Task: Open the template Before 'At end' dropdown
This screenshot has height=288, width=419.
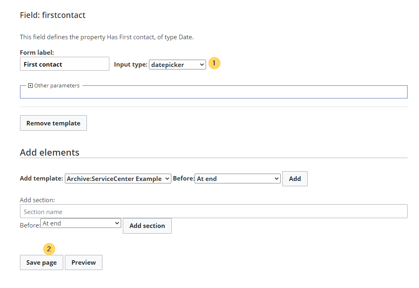Action: tap(237, 179)
